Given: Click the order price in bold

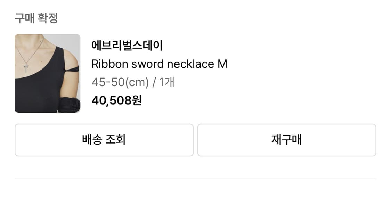Looking at the screenshot, I should click(117, 101).
